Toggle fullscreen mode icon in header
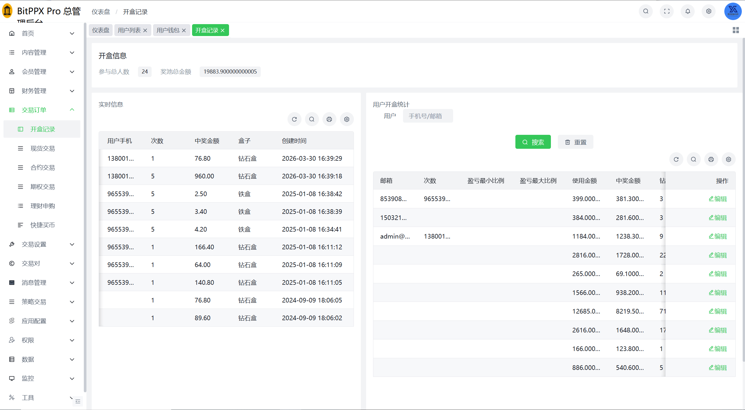Screen dimensions: 745x410 666,11
